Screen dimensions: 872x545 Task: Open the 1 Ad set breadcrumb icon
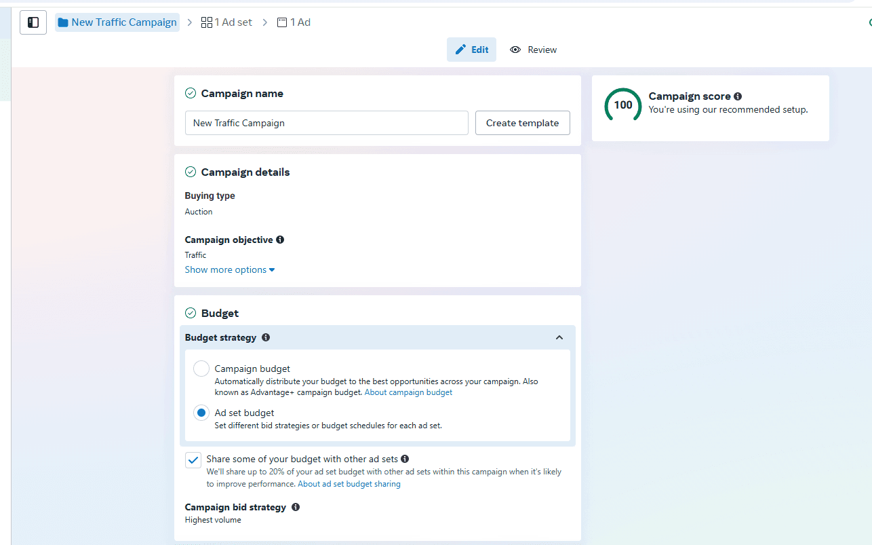pyautogui.click(x=207, y=22)
